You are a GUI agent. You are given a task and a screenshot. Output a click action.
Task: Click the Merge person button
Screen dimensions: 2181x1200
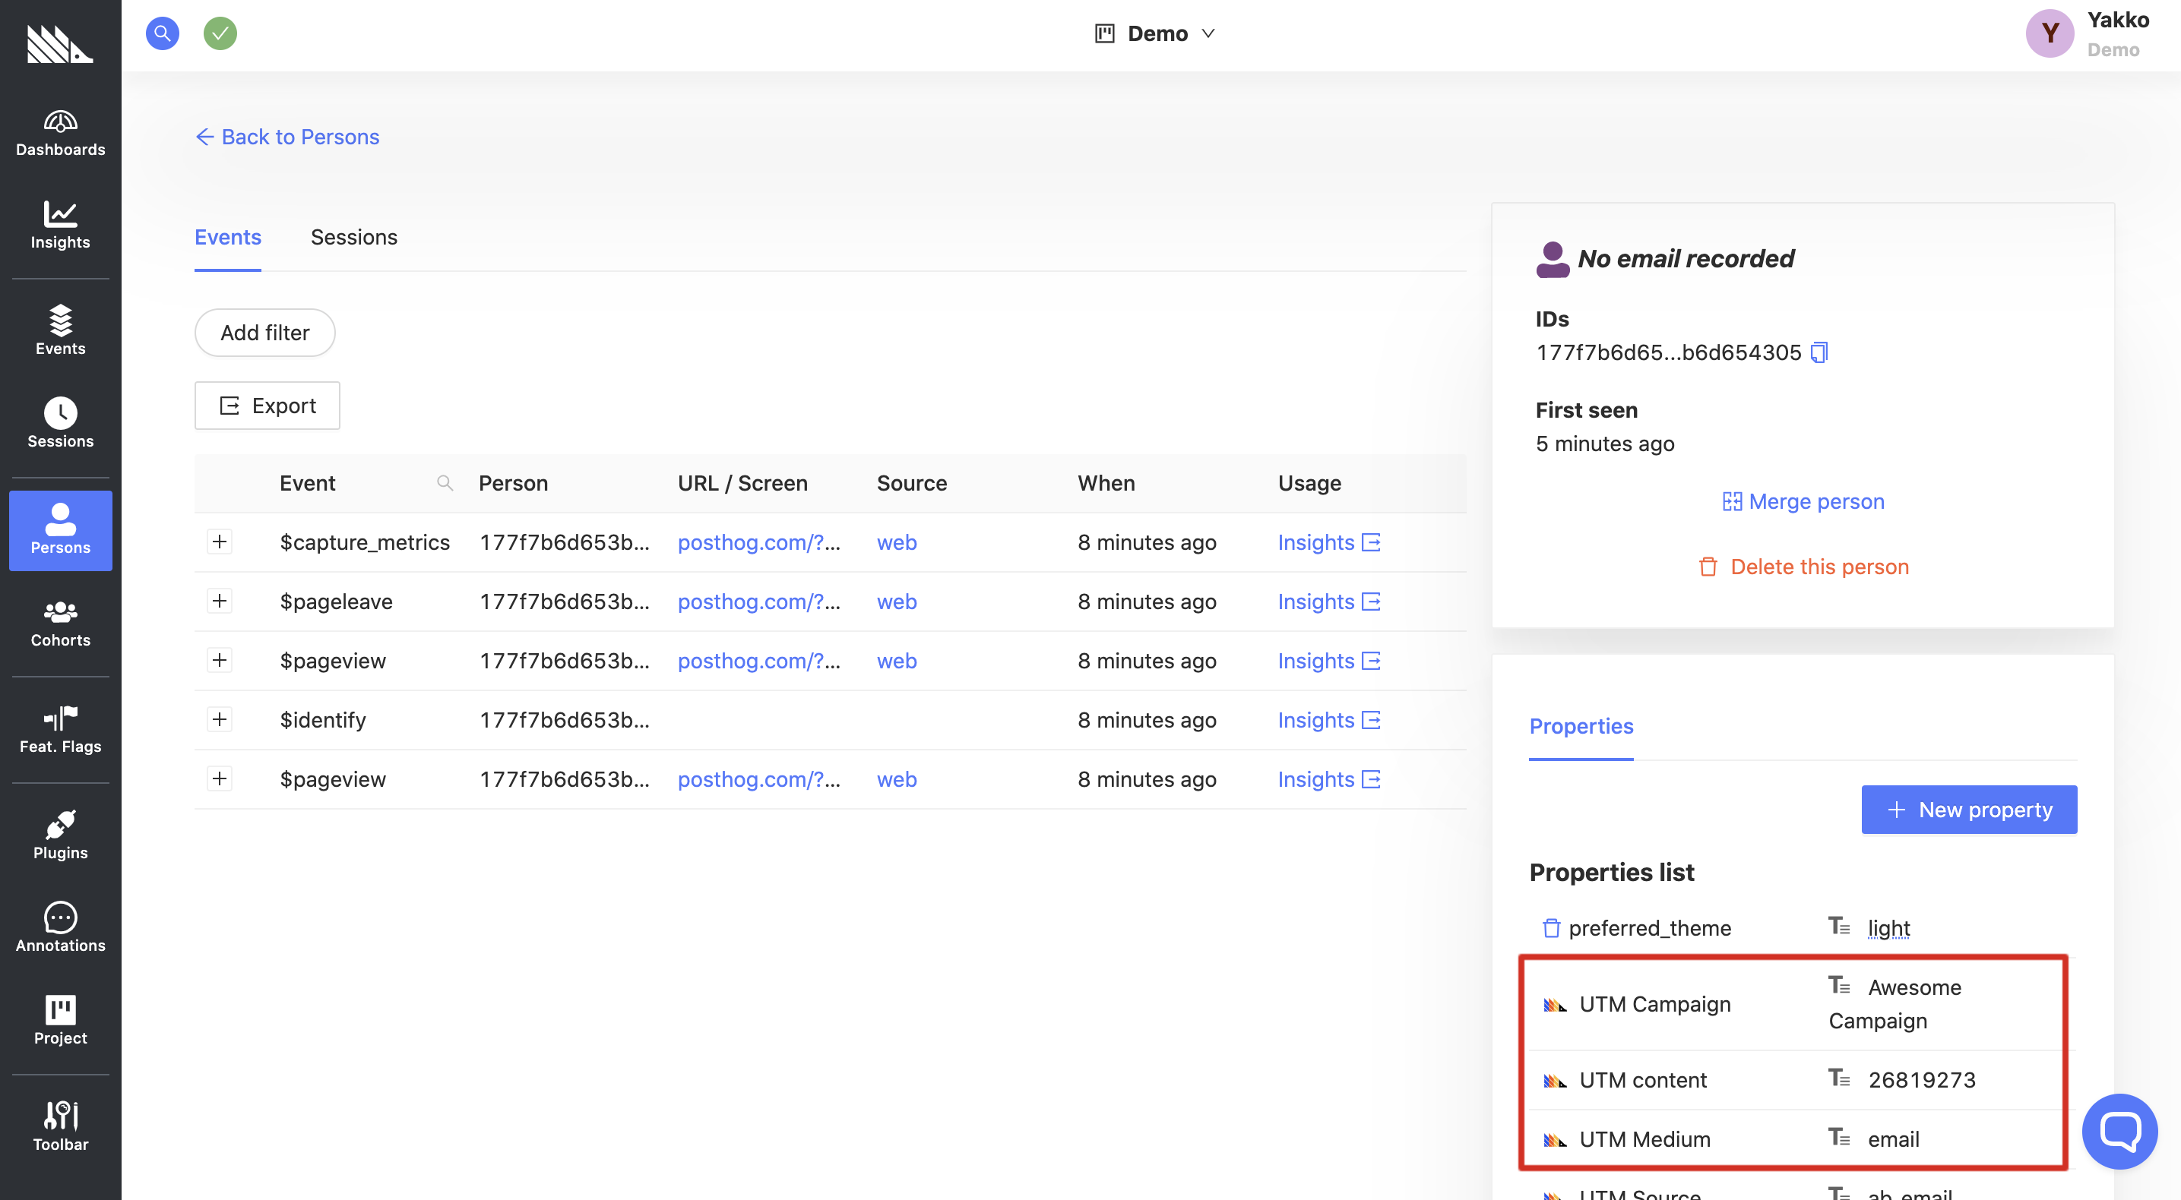[x=1803, y=501]
